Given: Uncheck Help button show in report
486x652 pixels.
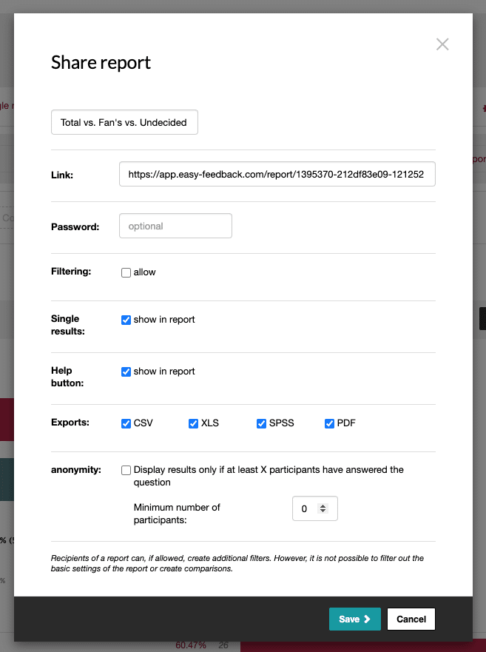Looking at the screenshot, I should [x=126, y=372].
